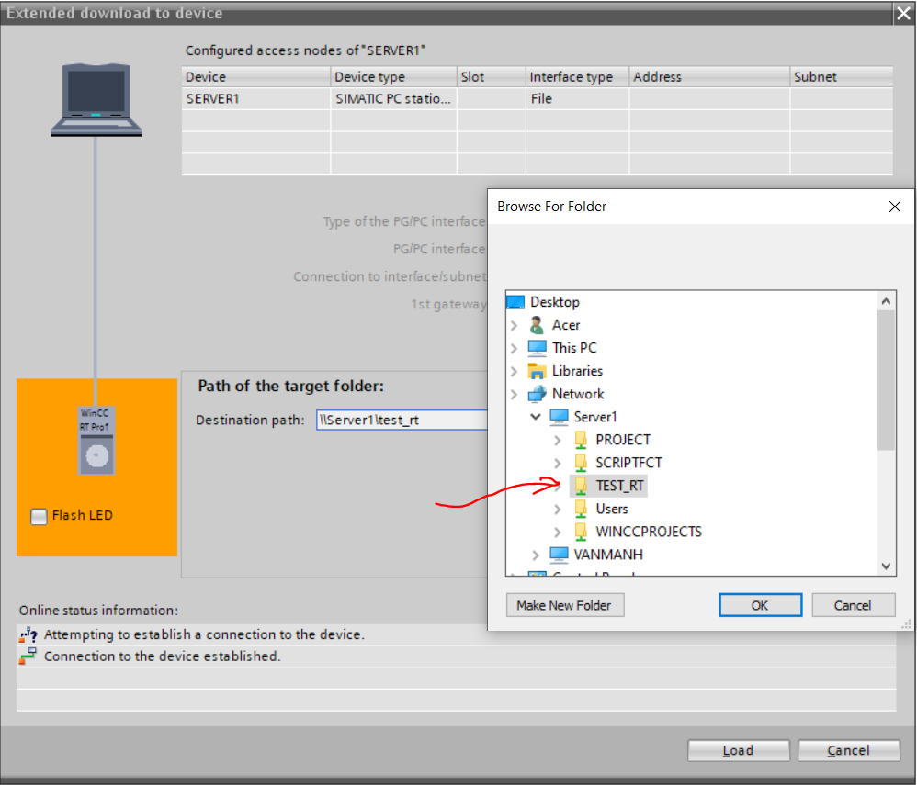Click the VANMANH computer icon
The height and width of the screenshot is (785, 917).
(559, 555)
